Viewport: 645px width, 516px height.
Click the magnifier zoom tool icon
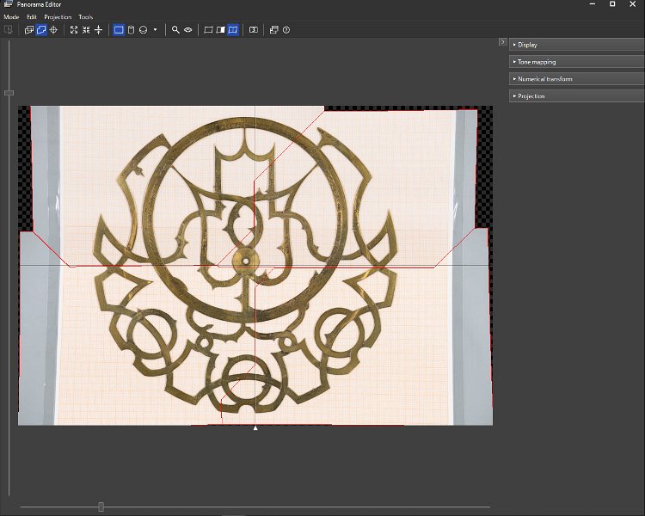pos(175,30)
